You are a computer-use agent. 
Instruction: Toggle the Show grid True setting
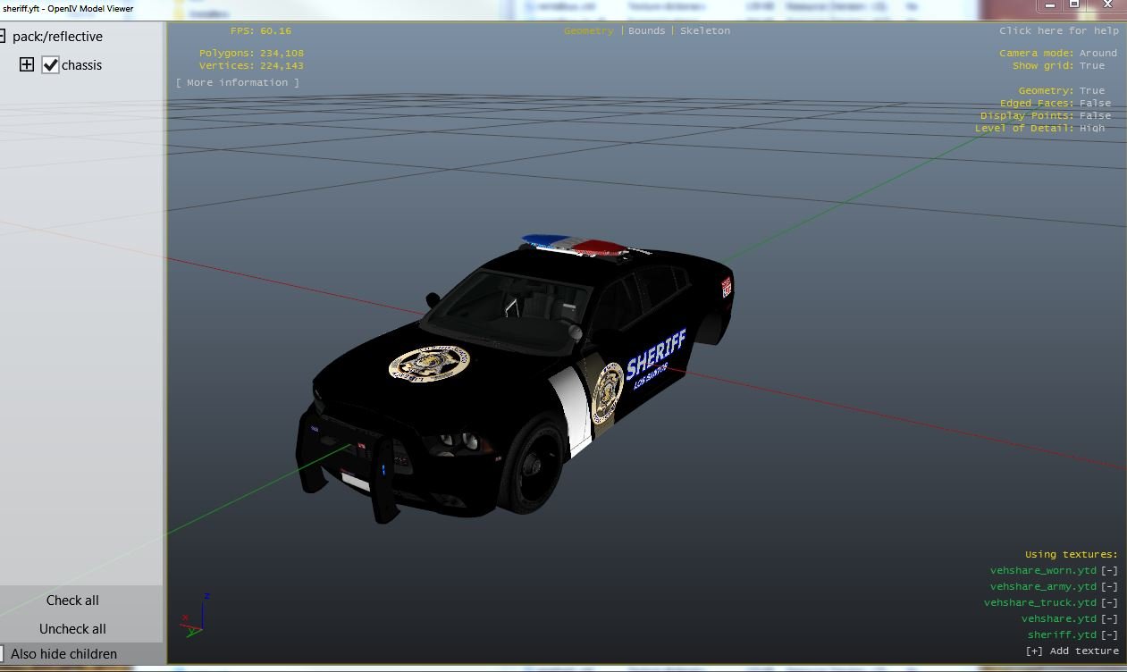[x=1092, y=65]
